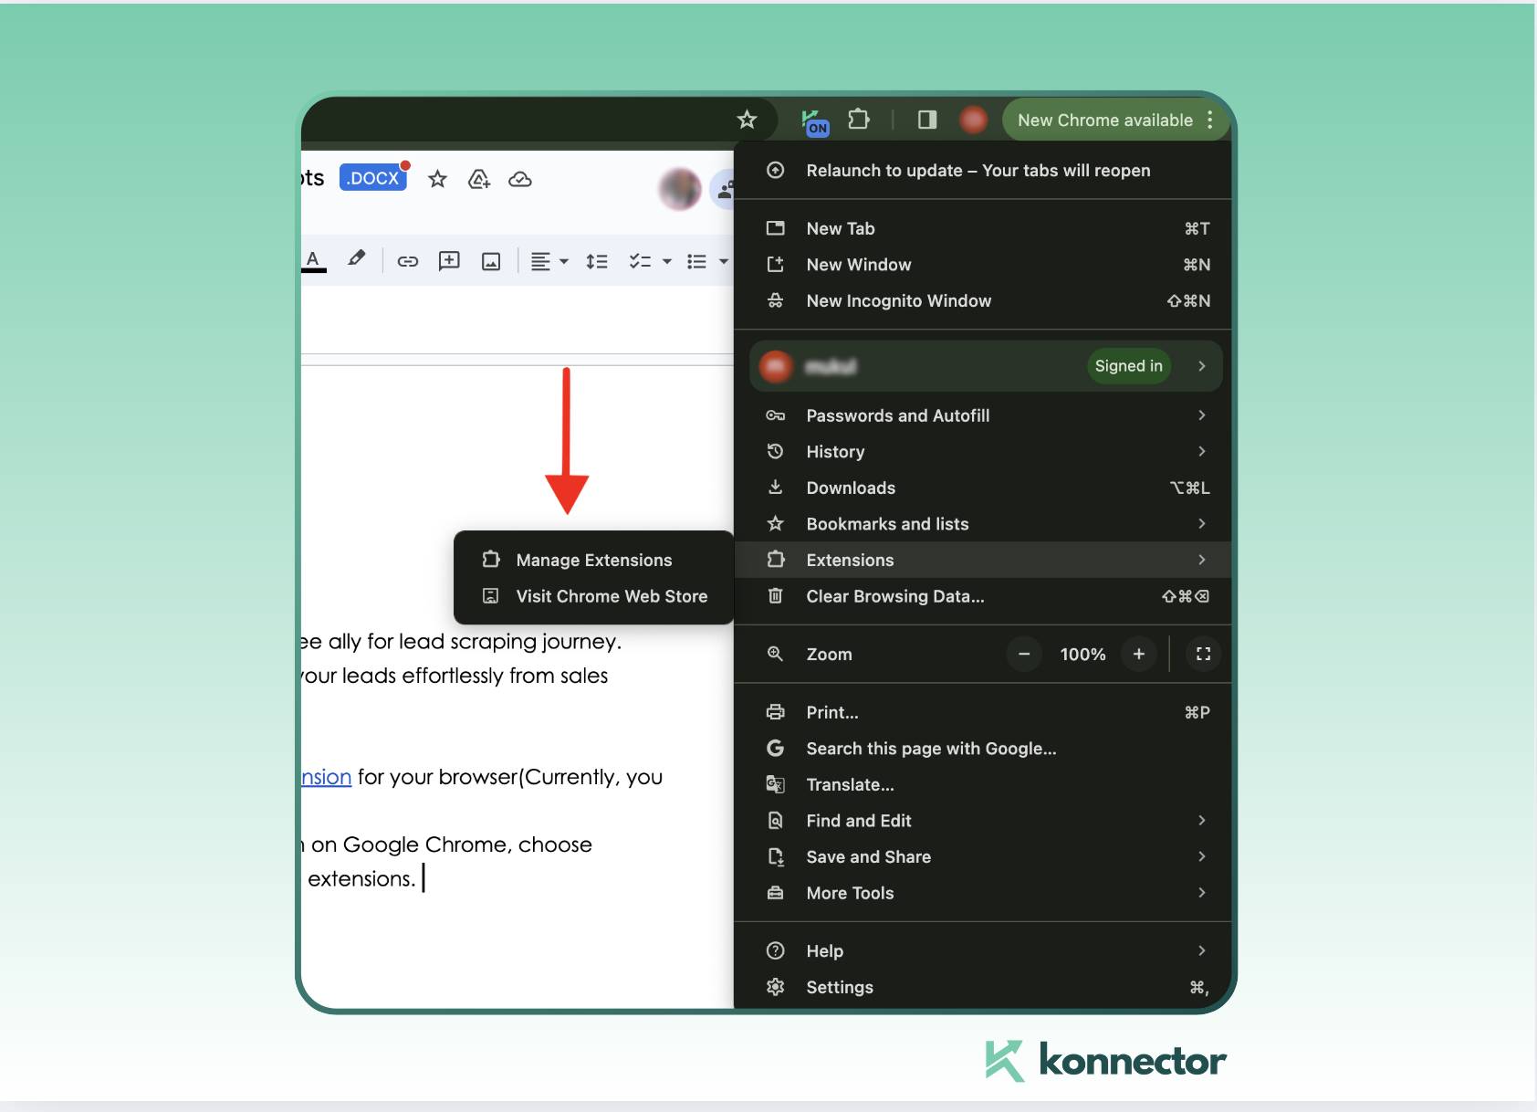Open a New Incognito Window
Viewport: 1537px width, 1112px height.
pyautogui.click(x=983, y=301)
